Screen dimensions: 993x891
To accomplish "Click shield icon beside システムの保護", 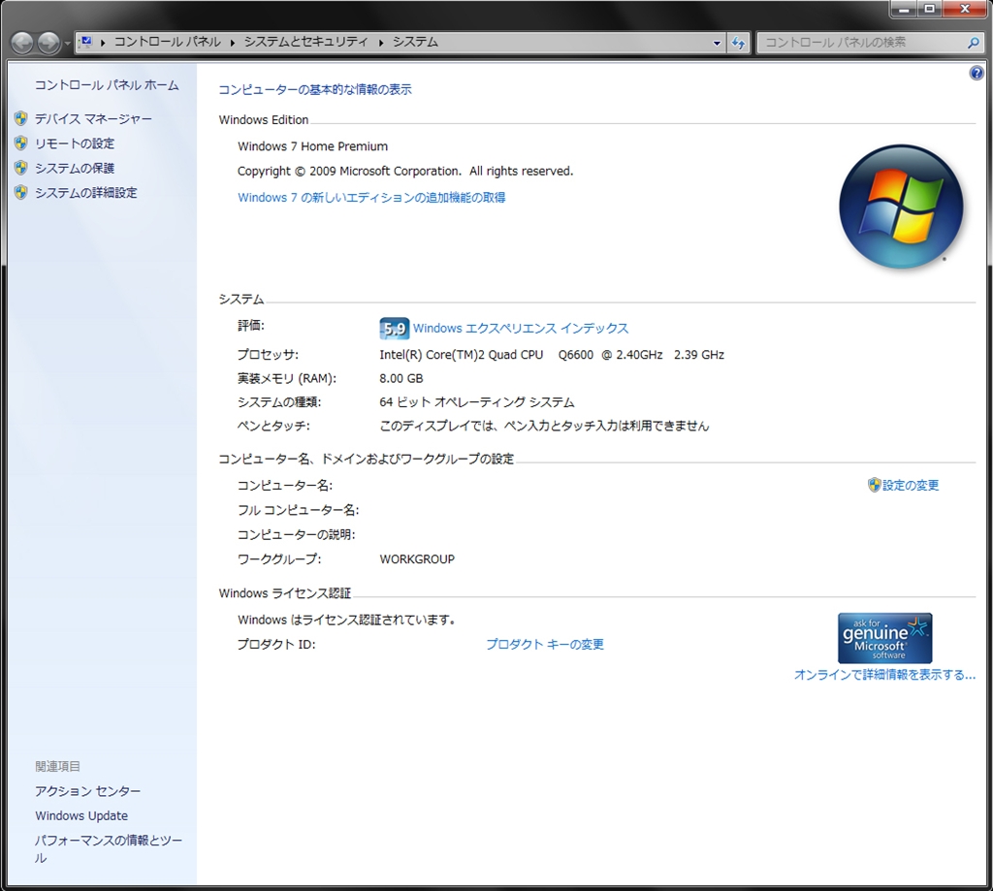I will click(21, 168).
